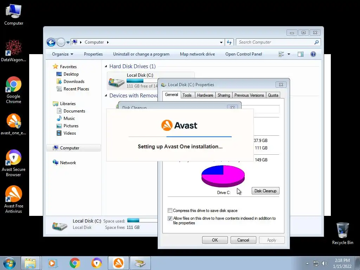
Task: Select the Avast installer taskbar button
Action: (118, 263)
